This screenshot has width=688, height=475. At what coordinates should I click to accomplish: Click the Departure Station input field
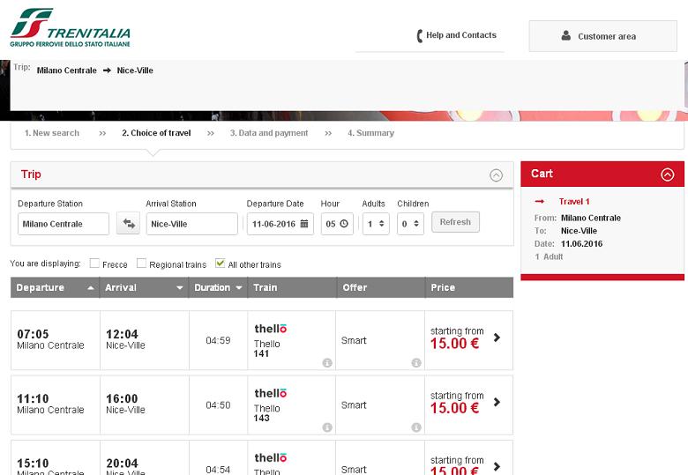[64, 224]
